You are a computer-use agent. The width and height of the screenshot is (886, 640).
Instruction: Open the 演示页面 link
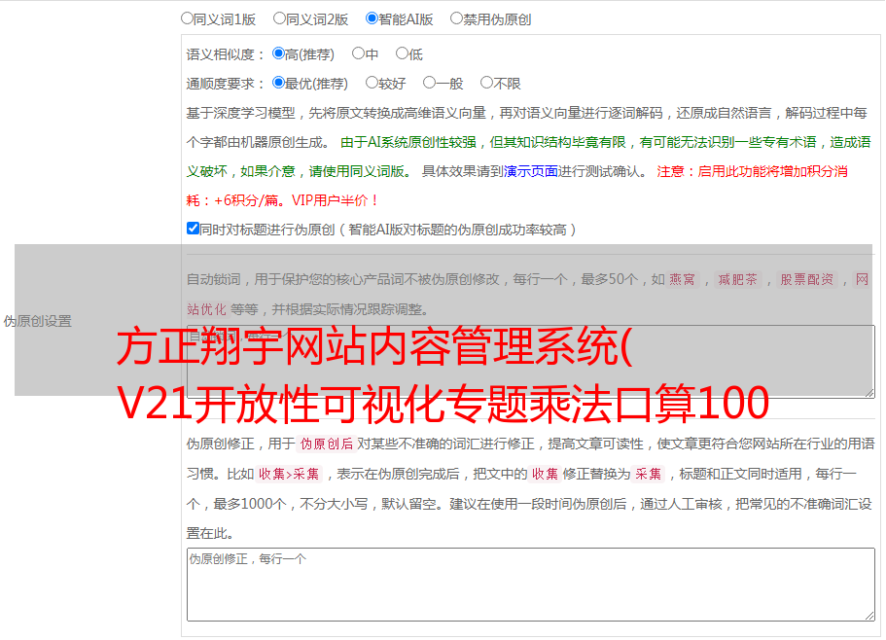tap(531, 171)
